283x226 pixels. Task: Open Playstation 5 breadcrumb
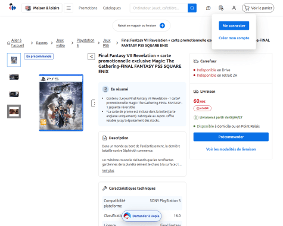point(85,43)
